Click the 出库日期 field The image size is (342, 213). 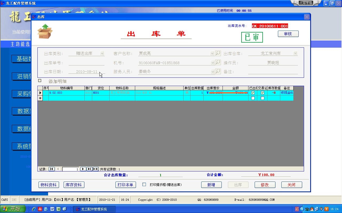(x=87, y=72)
